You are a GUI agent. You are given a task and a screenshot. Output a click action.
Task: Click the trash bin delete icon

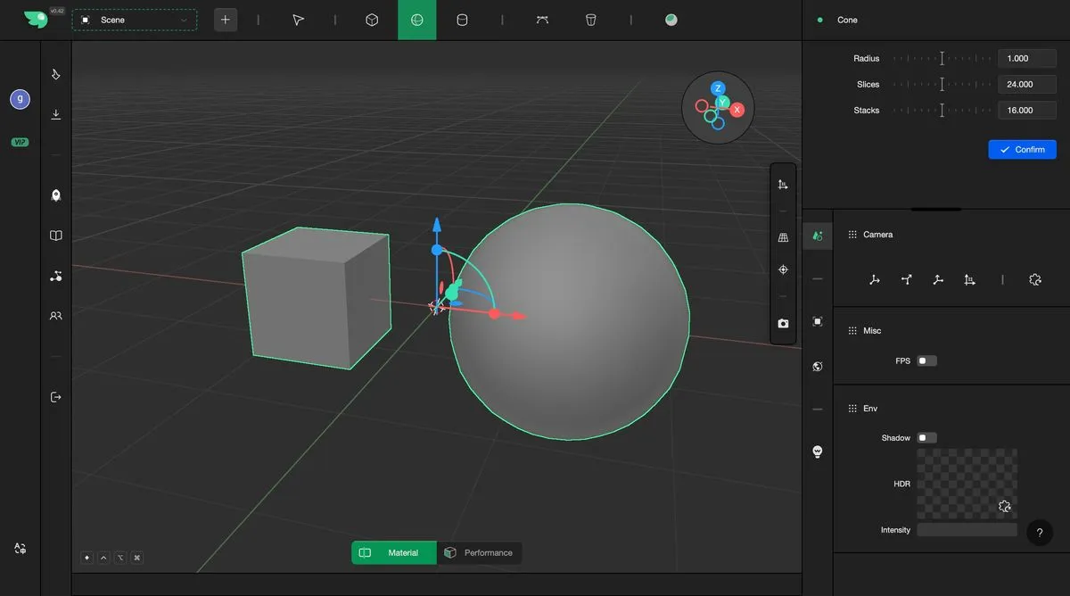click(590, 20)
